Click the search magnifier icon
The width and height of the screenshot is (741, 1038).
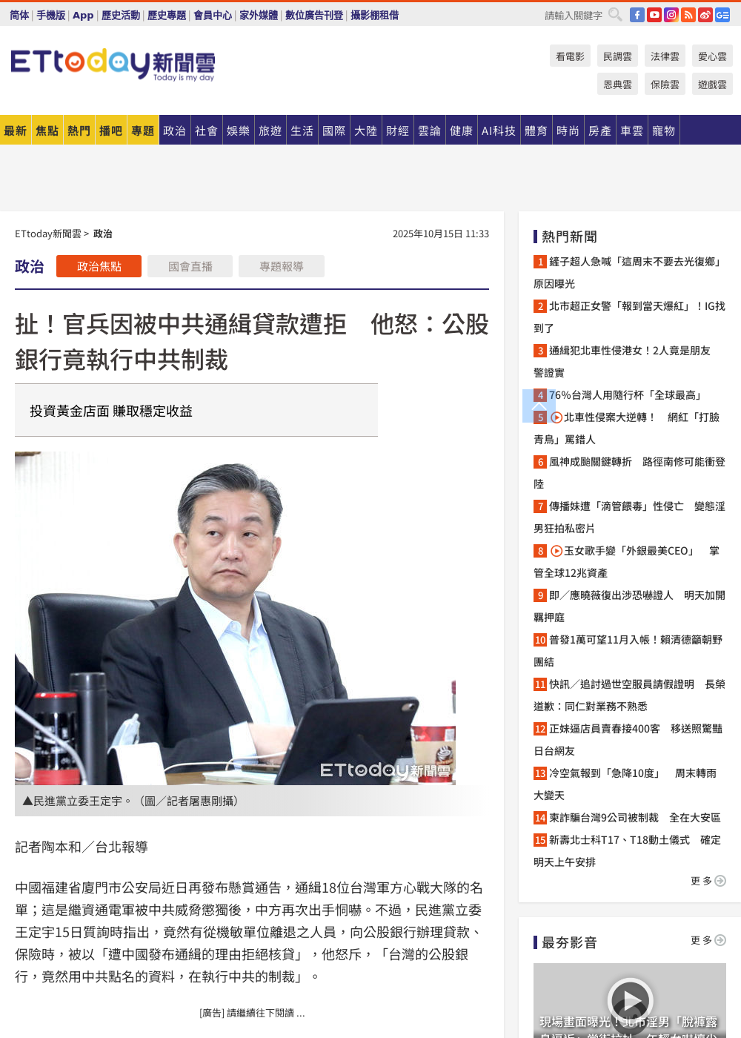coord(615,15)
